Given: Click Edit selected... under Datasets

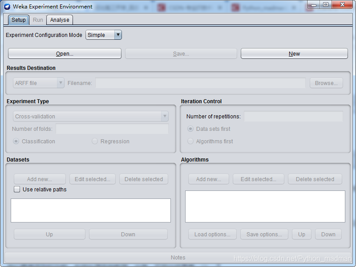Looking at the screenshot, I should 93,179.
